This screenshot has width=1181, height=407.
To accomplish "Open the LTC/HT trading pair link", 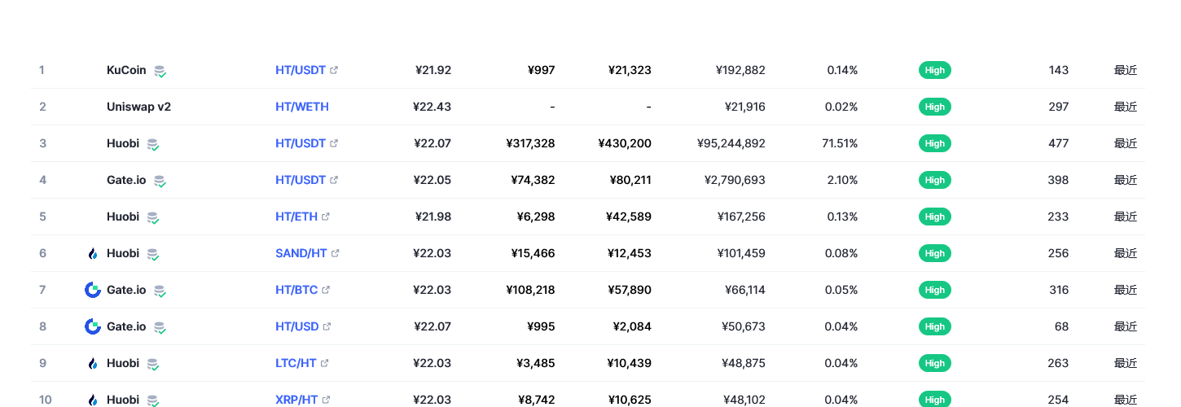I will [296, 363].
